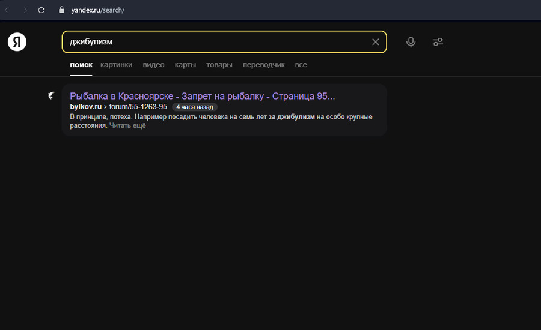
Task: Switch to видео tab
Action: point(153,65)
